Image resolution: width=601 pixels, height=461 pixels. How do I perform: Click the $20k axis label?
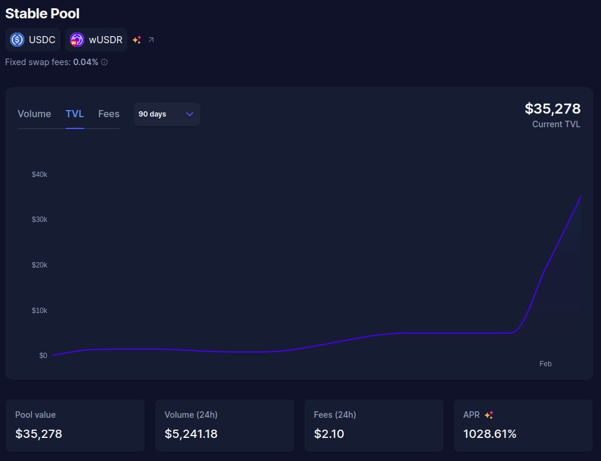[x=40, y=265]
